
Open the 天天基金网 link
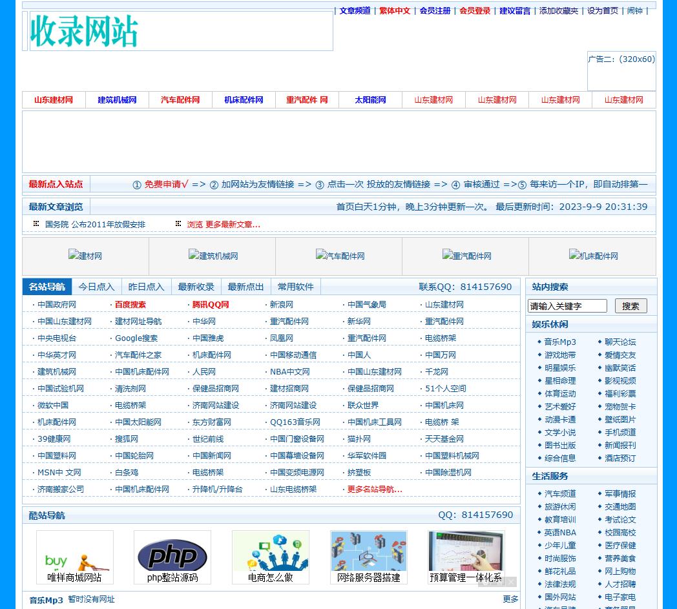444,439
